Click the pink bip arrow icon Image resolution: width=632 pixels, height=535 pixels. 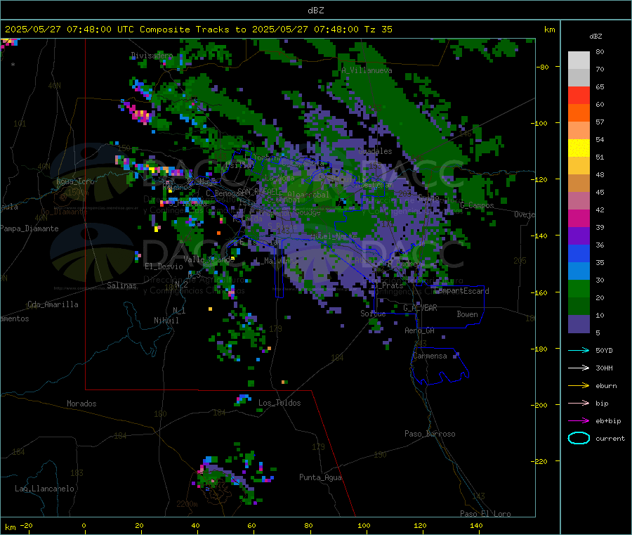pos(579,403)
